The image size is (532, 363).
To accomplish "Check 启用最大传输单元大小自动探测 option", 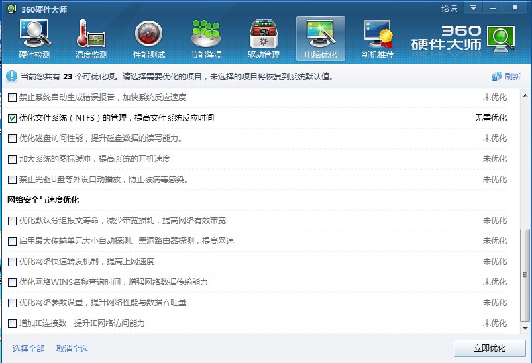I will (x=12, y=241).
